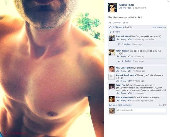Close the photo viewer with the X
Image resolution: width=170 pixels, height=137 pixels.
(168, 1)
